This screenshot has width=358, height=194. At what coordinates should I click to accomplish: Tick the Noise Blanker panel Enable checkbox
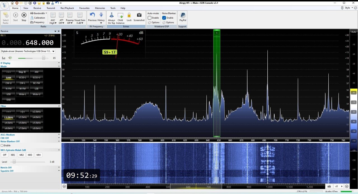point(2,145)
